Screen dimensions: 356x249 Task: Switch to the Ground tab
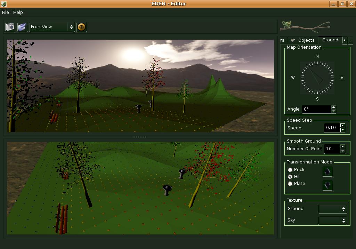pos(330,40)
